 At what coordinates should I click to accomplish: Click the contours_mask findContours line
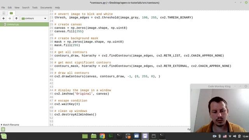(x=143, y=66)
